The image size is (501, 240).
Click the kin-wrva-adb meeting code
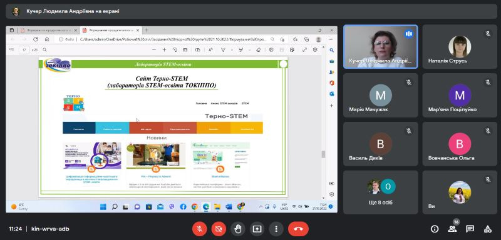[x=50, y=229]
